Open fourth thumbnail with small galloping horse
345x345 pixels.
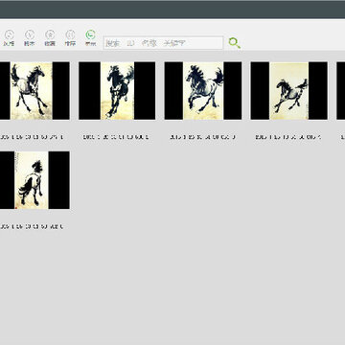289,91
